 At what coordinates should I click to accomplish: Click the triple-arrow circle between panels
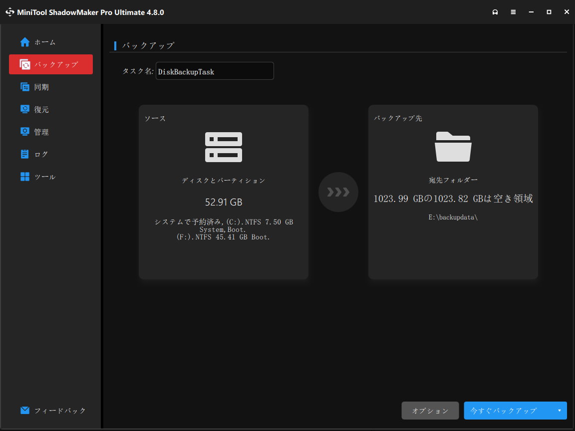[x=338, y=192]
